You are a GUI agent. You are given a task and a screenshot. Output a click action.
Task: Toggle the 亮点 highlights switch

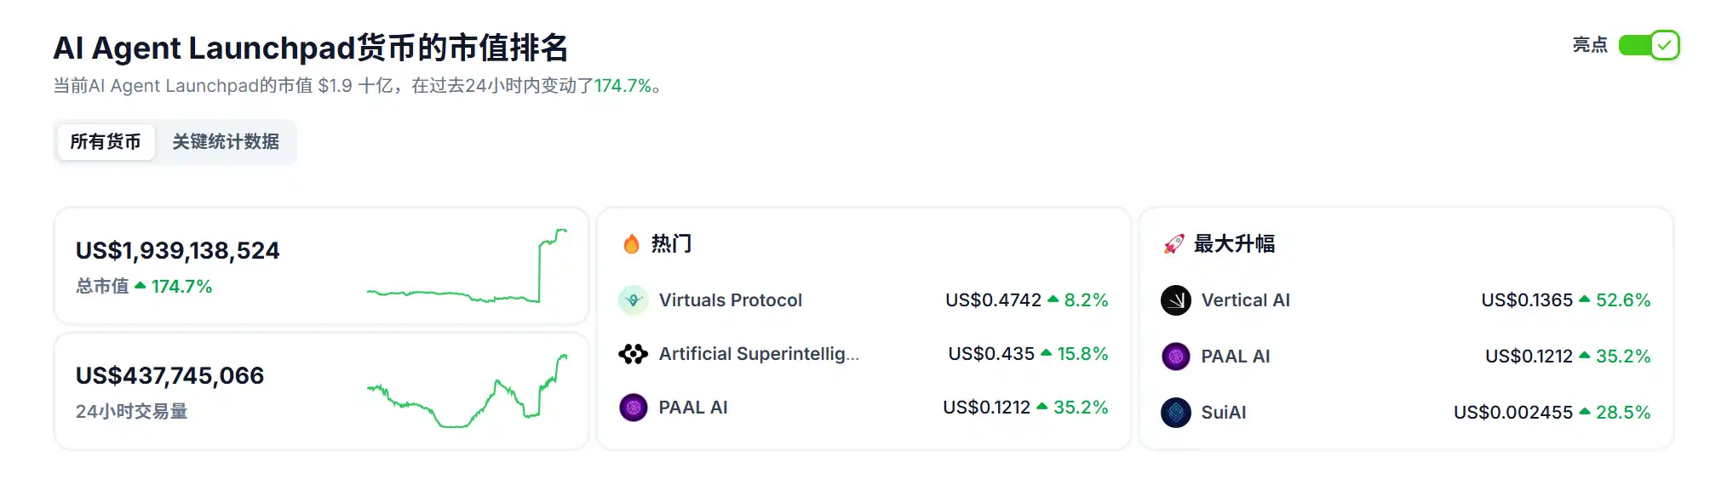click(x=1649, y=45)
